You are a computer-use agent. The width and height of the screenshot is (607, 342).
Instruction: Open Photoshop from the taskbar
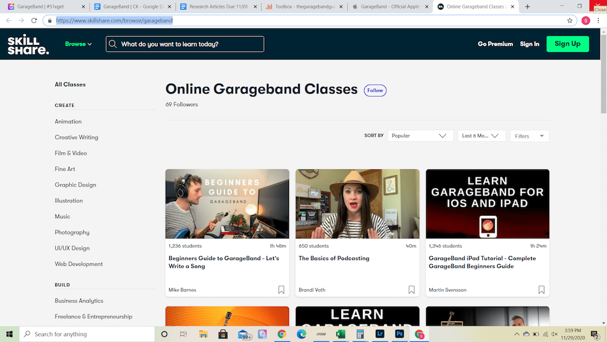tap(399, 334)
